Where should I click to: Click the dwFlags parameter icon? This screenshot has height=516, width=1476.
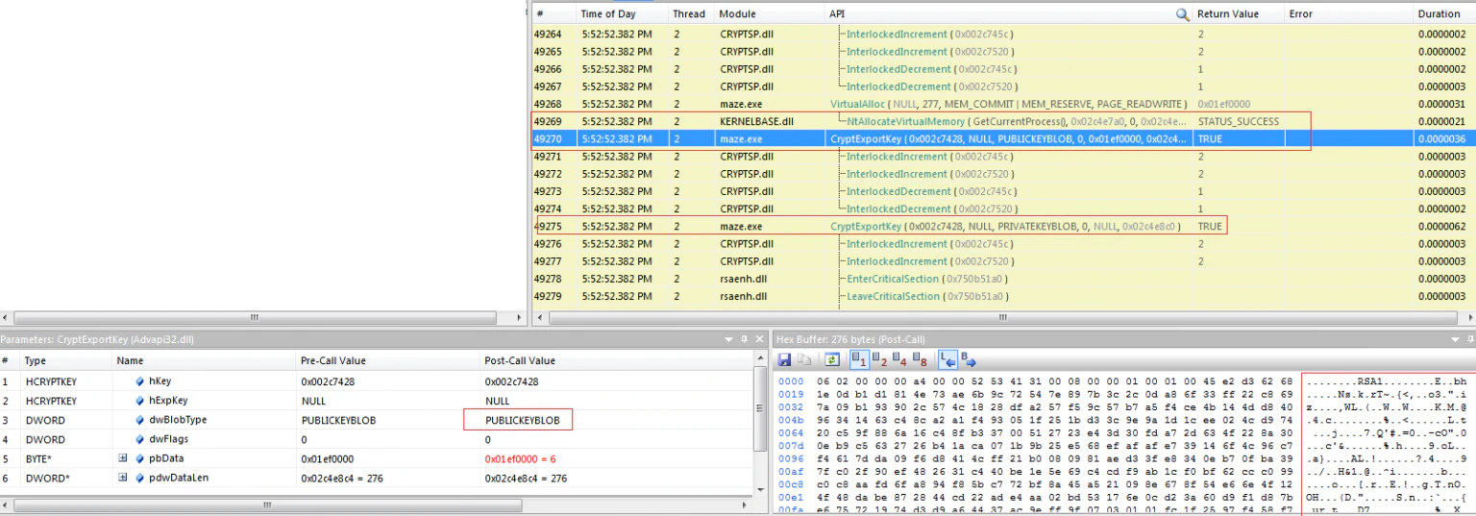[x=140, y=439]
